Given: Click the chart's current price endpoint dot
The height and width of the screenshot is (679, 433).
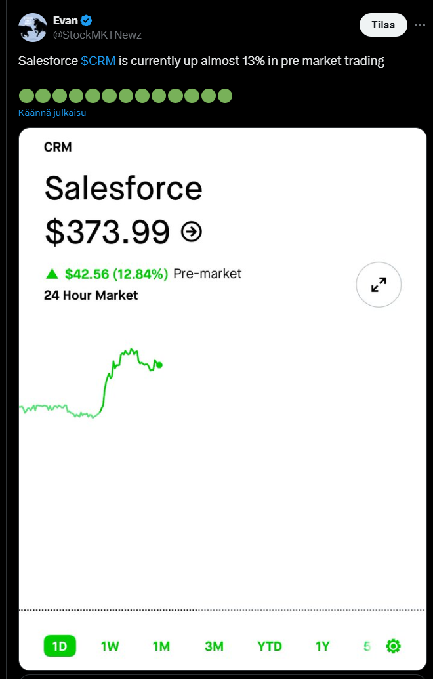Looking at the screenshot, I should 159,365.
